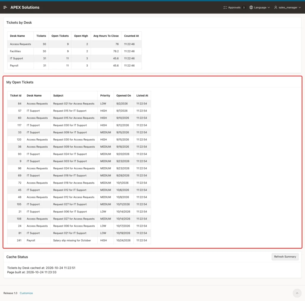Click ticket id 45
This screenshot has height=301, width=305.
tap(20, 190)
